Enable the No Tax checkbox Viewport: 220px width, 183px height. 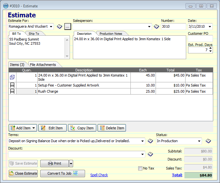pos(140,168)
